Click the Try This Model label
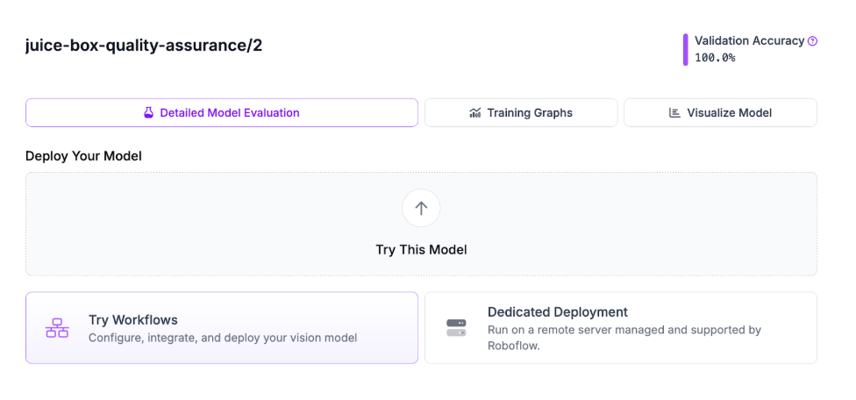This screenshot has height=400, width=856. pyautogui.click(x=421, y=250)
